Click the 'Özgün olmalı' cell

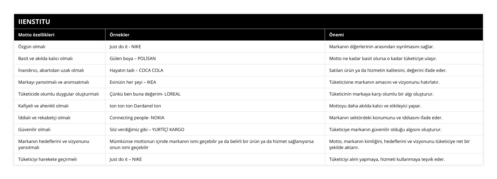pyautogui.click(x=32, y=47)
